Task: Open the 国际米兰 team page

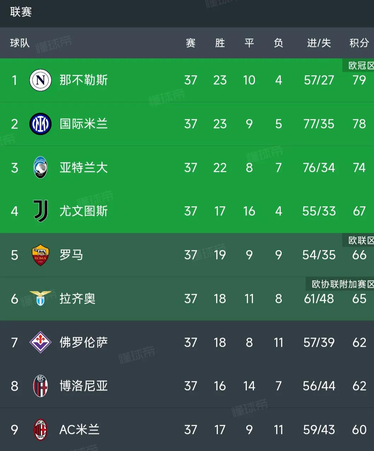Action: pyautogui.click(x=83, y=124)
